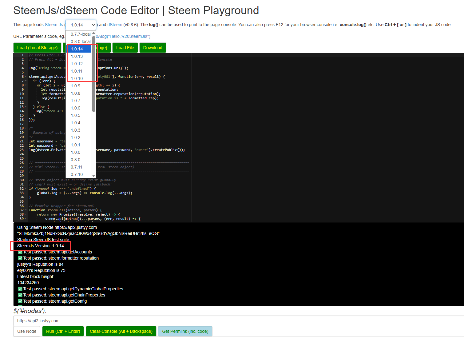The image size is (464, 342).
Task: Click the 'SteemJs Version: 1.0.14' console line
Action: (x=41, y=246)
